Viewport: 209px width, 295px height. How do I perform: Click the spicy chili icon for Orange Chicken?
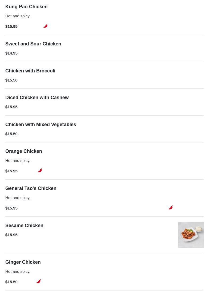(40, 170)
